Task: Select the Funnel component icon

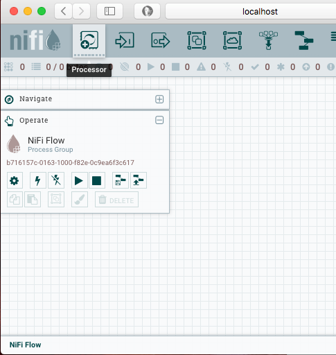Action: [268, 40]
